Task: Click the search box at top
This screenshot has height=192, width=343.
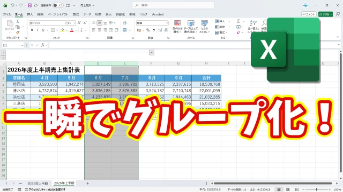Action: [173, 5]
